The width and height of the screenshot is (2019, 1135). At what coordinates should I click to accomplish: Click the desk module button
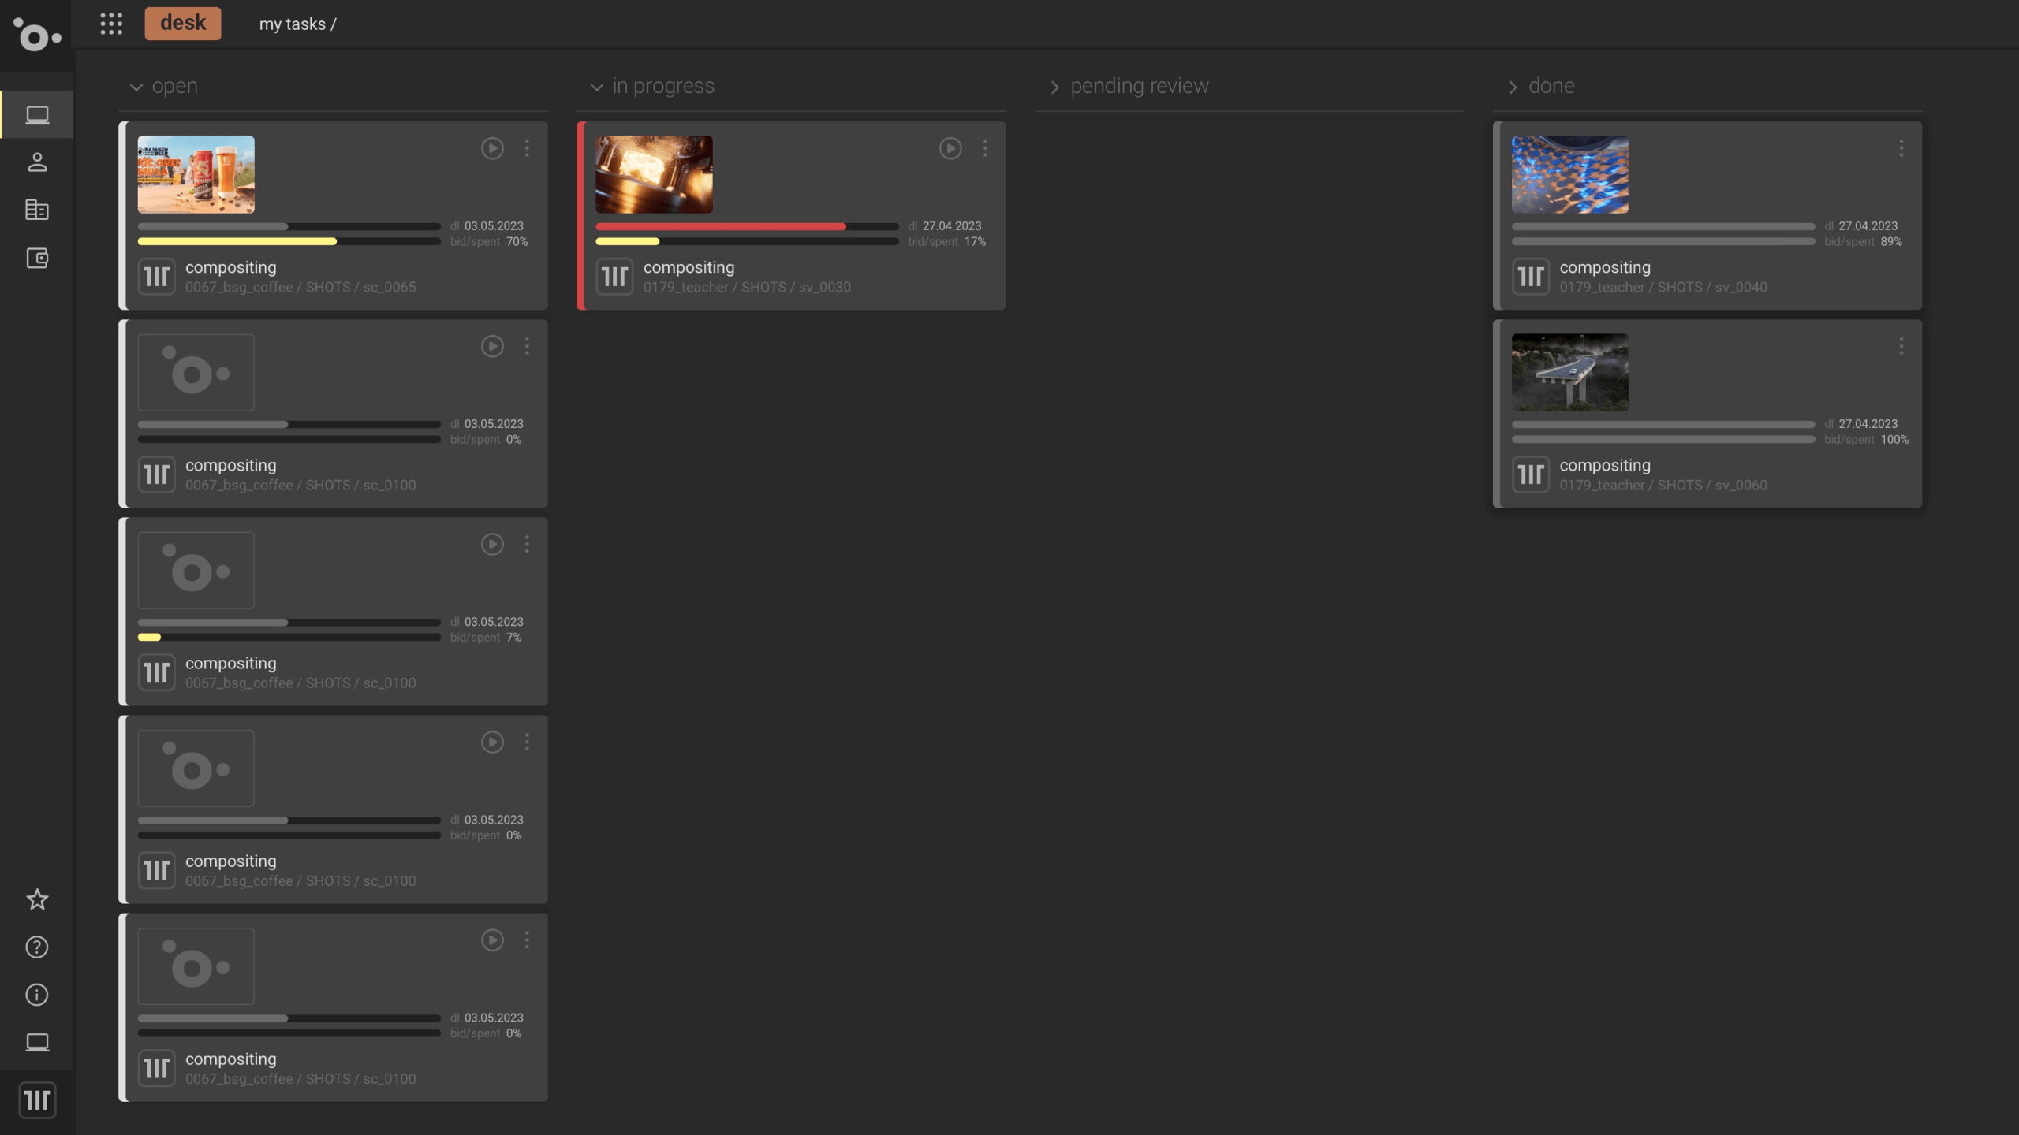pyautogui.click(x=183, y=24)
